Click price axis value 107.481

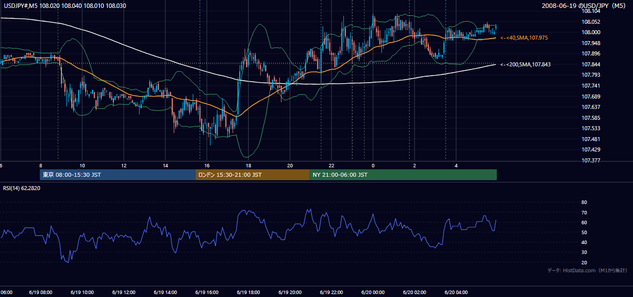(x=590, y=139)
